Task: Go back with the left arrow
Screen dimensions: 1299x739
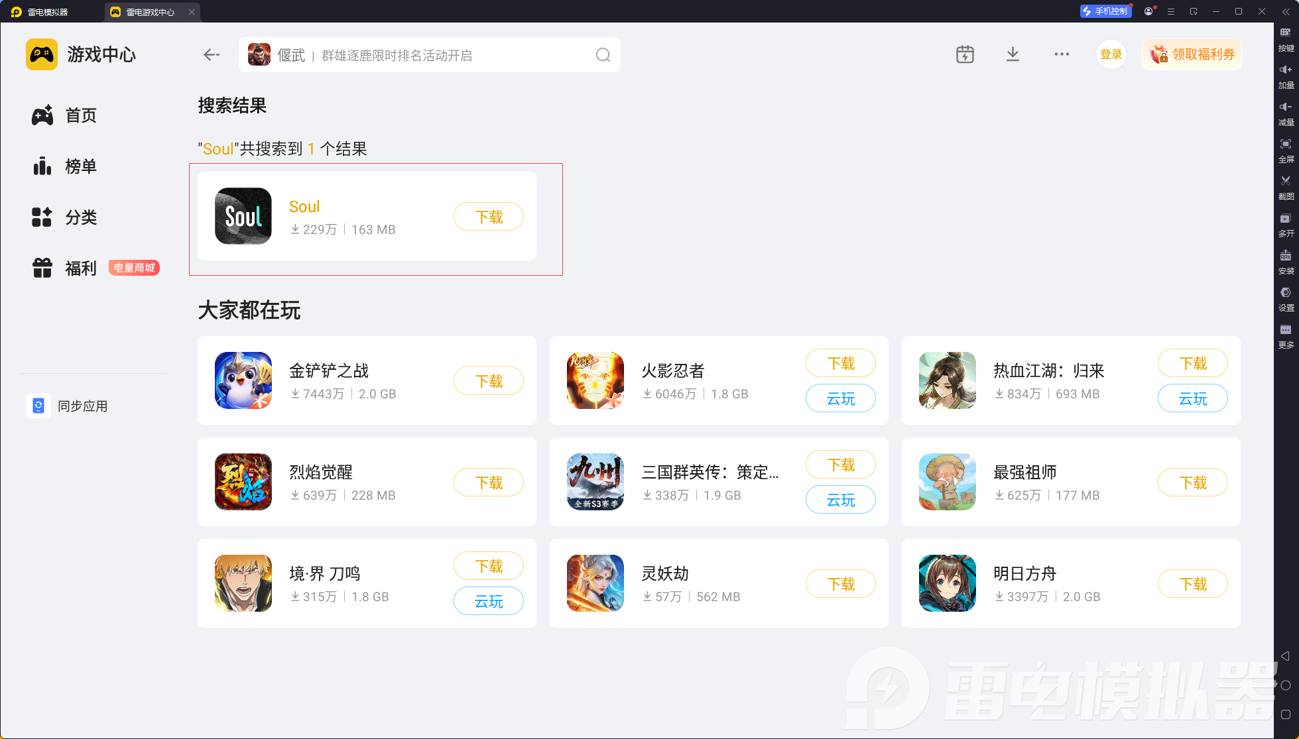Action: point(212,55)
